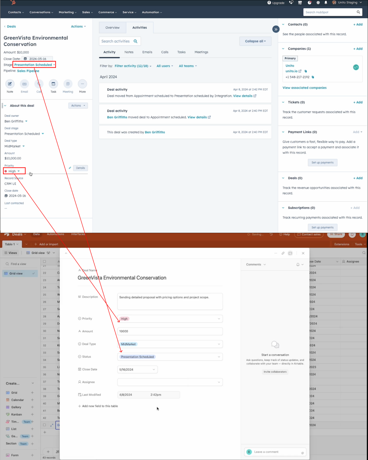
Task: Open the calling phone icon in HubSpot header
Action: pyautogui.click(x=291, y=3)
